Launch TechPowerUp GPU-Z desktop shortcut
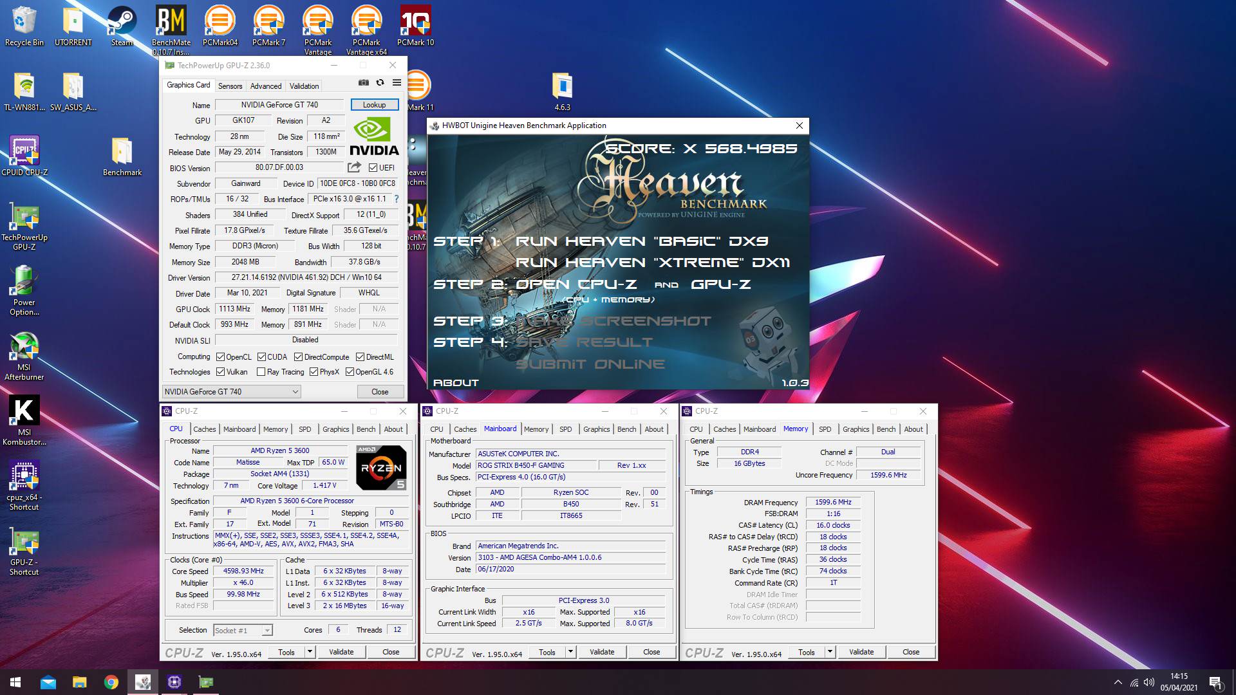The height and width of the screenshot is (695, 1236). point(24,226)
